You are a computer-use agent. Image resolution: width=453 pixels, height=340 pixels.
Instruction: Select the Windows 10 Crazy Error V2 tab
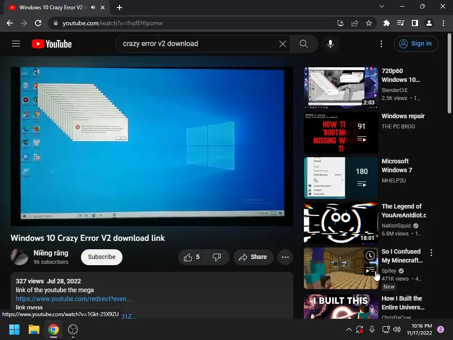(56, 8)
